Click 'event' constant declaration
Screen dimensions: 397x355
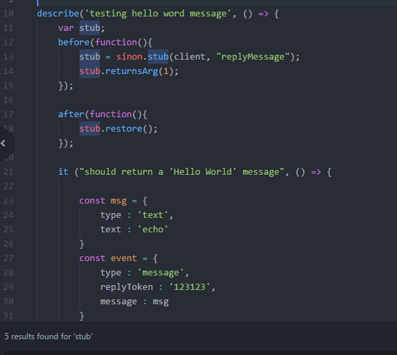[124, 258]
